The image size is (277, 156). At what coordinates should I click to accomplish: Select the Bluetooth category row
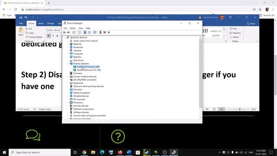pos(78,47)
